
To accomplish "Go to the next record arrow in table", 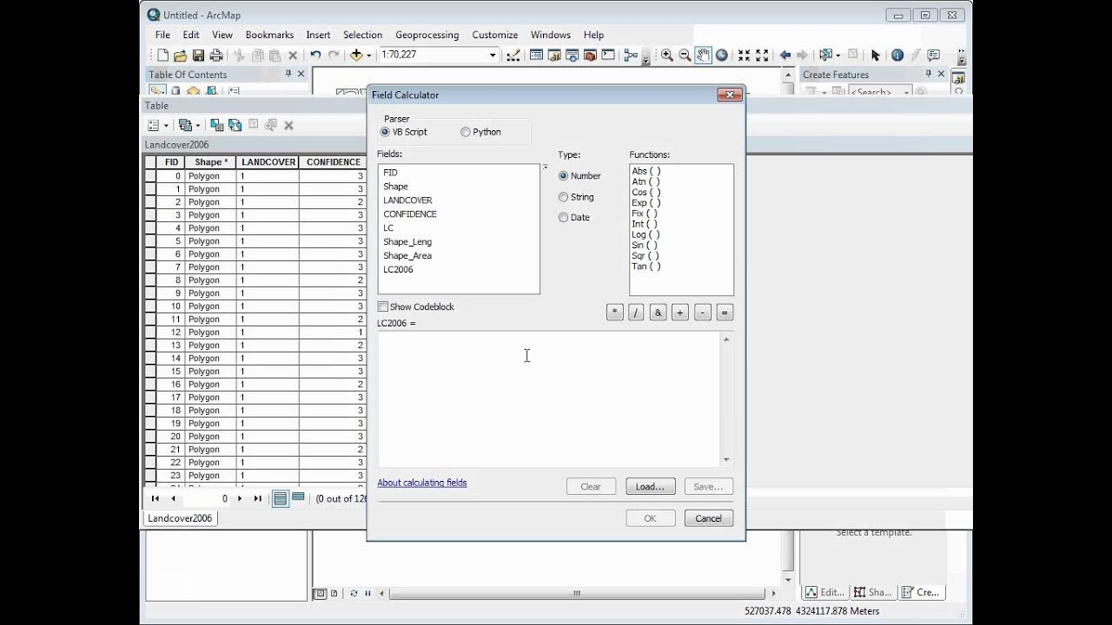I will pyautogui.click(x=240, y=498).
